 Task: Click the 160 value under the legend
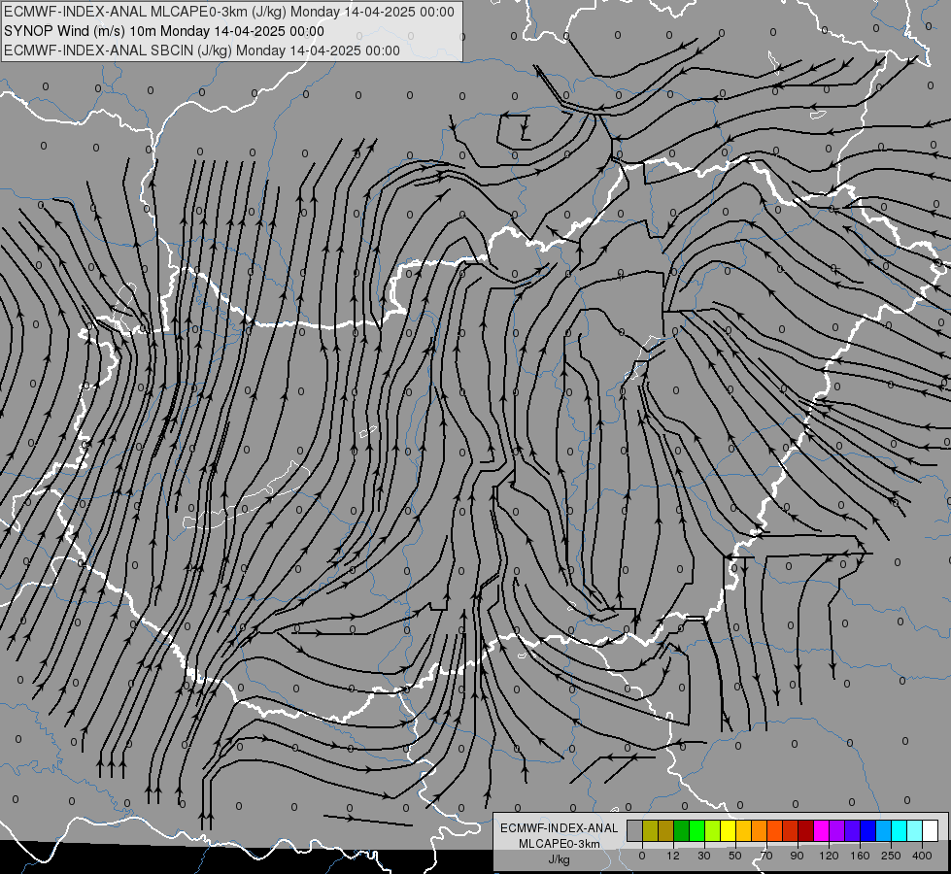point(860,857)
